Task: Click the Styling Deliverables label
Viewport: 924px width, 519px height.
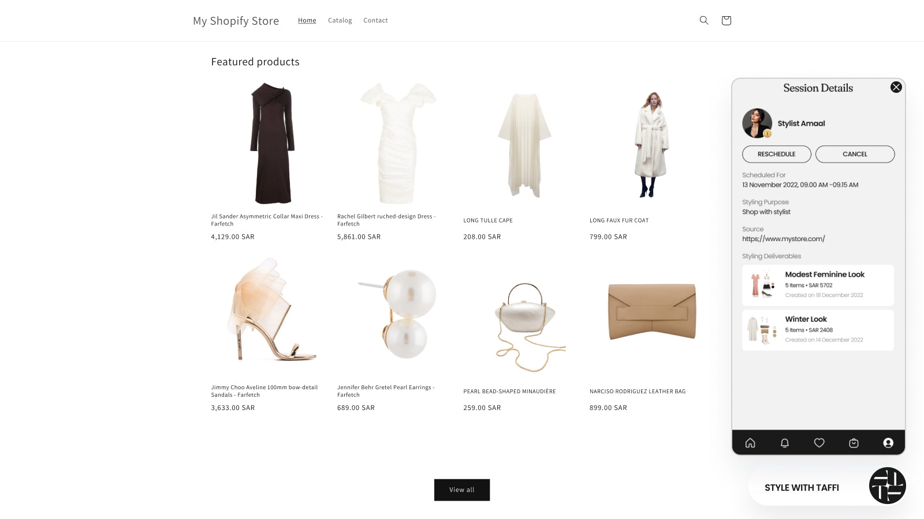Action: [x=772, y=256]
